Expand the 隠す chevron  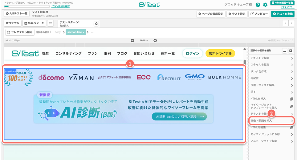point(292,92)
